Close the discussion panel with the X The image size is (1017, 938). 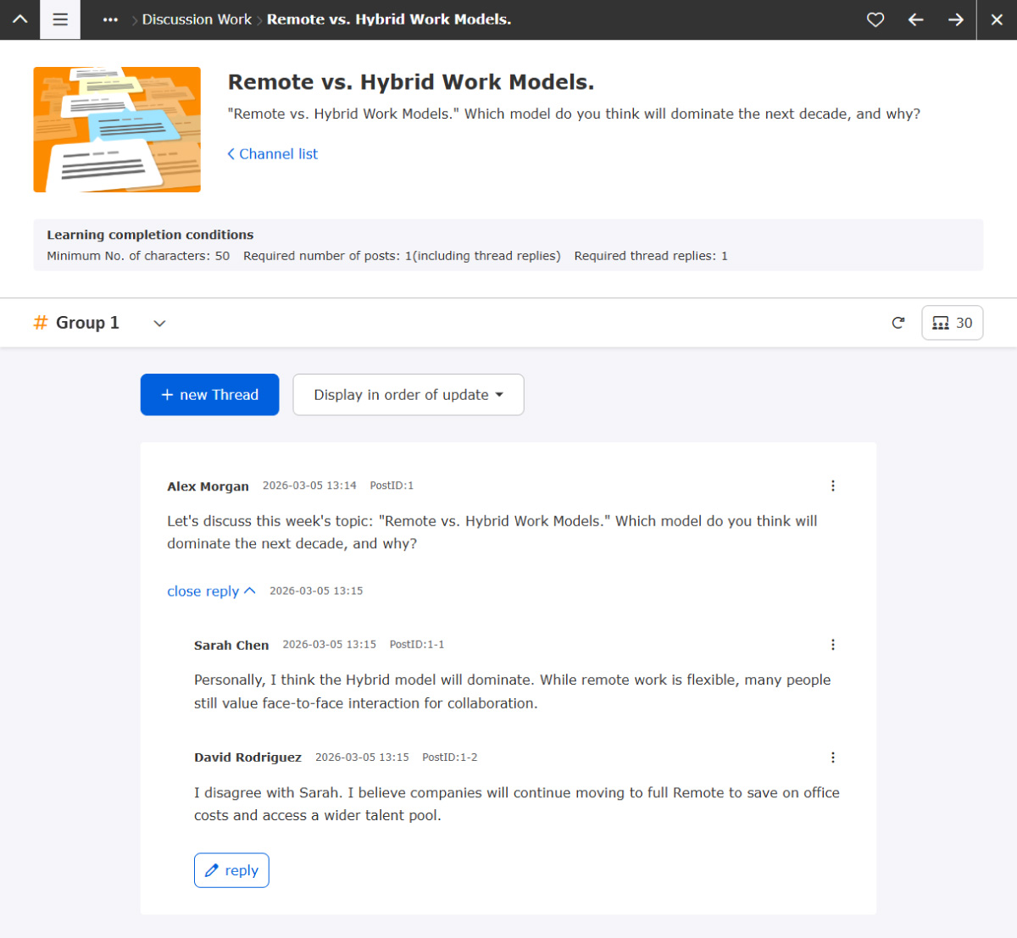997,19
